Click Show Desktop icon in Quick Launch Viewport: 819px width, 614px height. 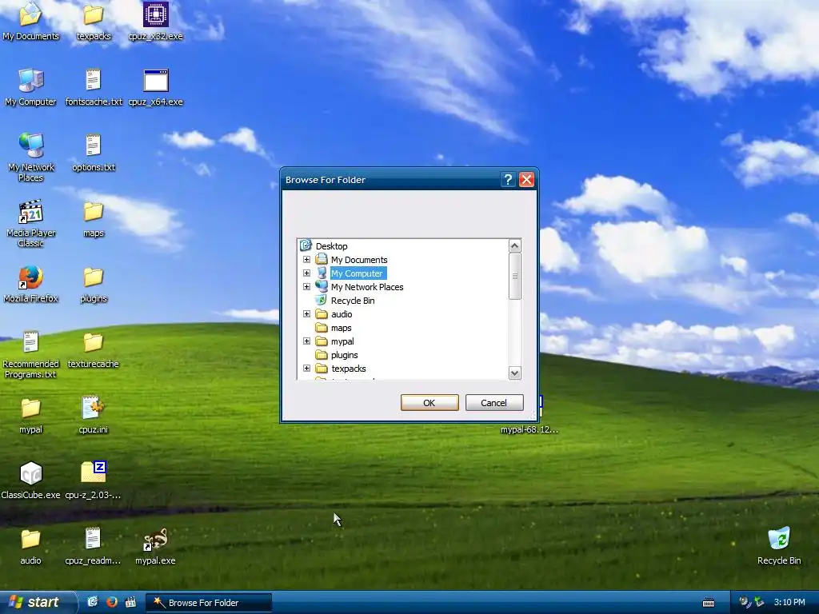point(93,602)
